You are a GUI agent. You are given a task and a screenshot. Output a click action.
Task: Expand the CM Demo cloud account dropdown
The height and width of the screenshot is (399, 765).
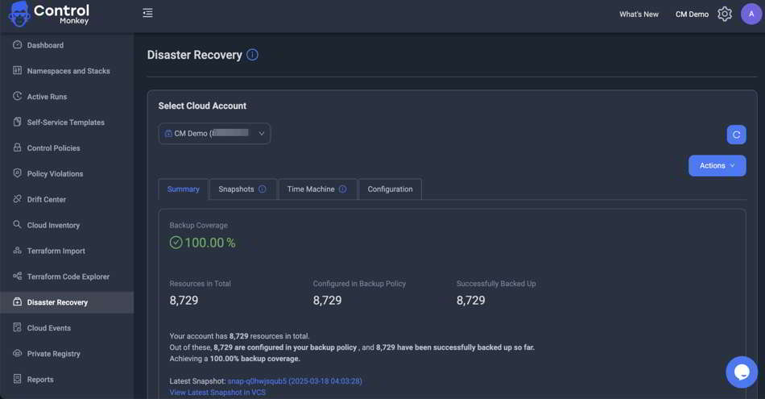pyautogui.click(x=214, y=133)
